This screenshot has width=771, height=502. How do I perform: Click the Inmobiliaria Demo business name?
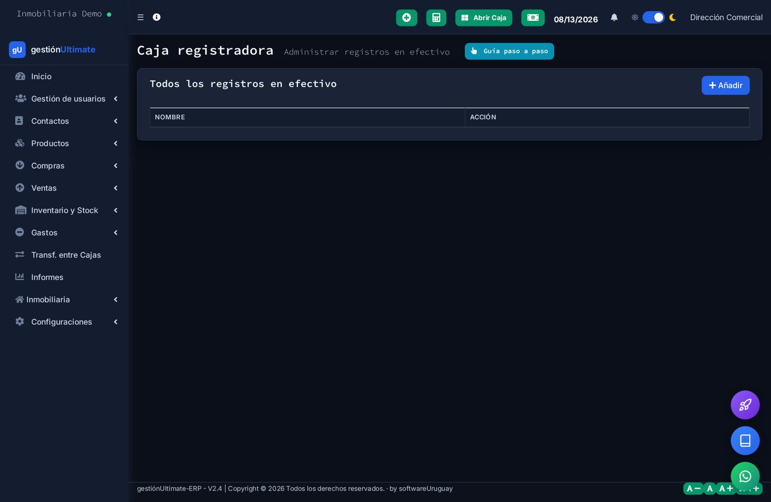(x=59, y=14)
